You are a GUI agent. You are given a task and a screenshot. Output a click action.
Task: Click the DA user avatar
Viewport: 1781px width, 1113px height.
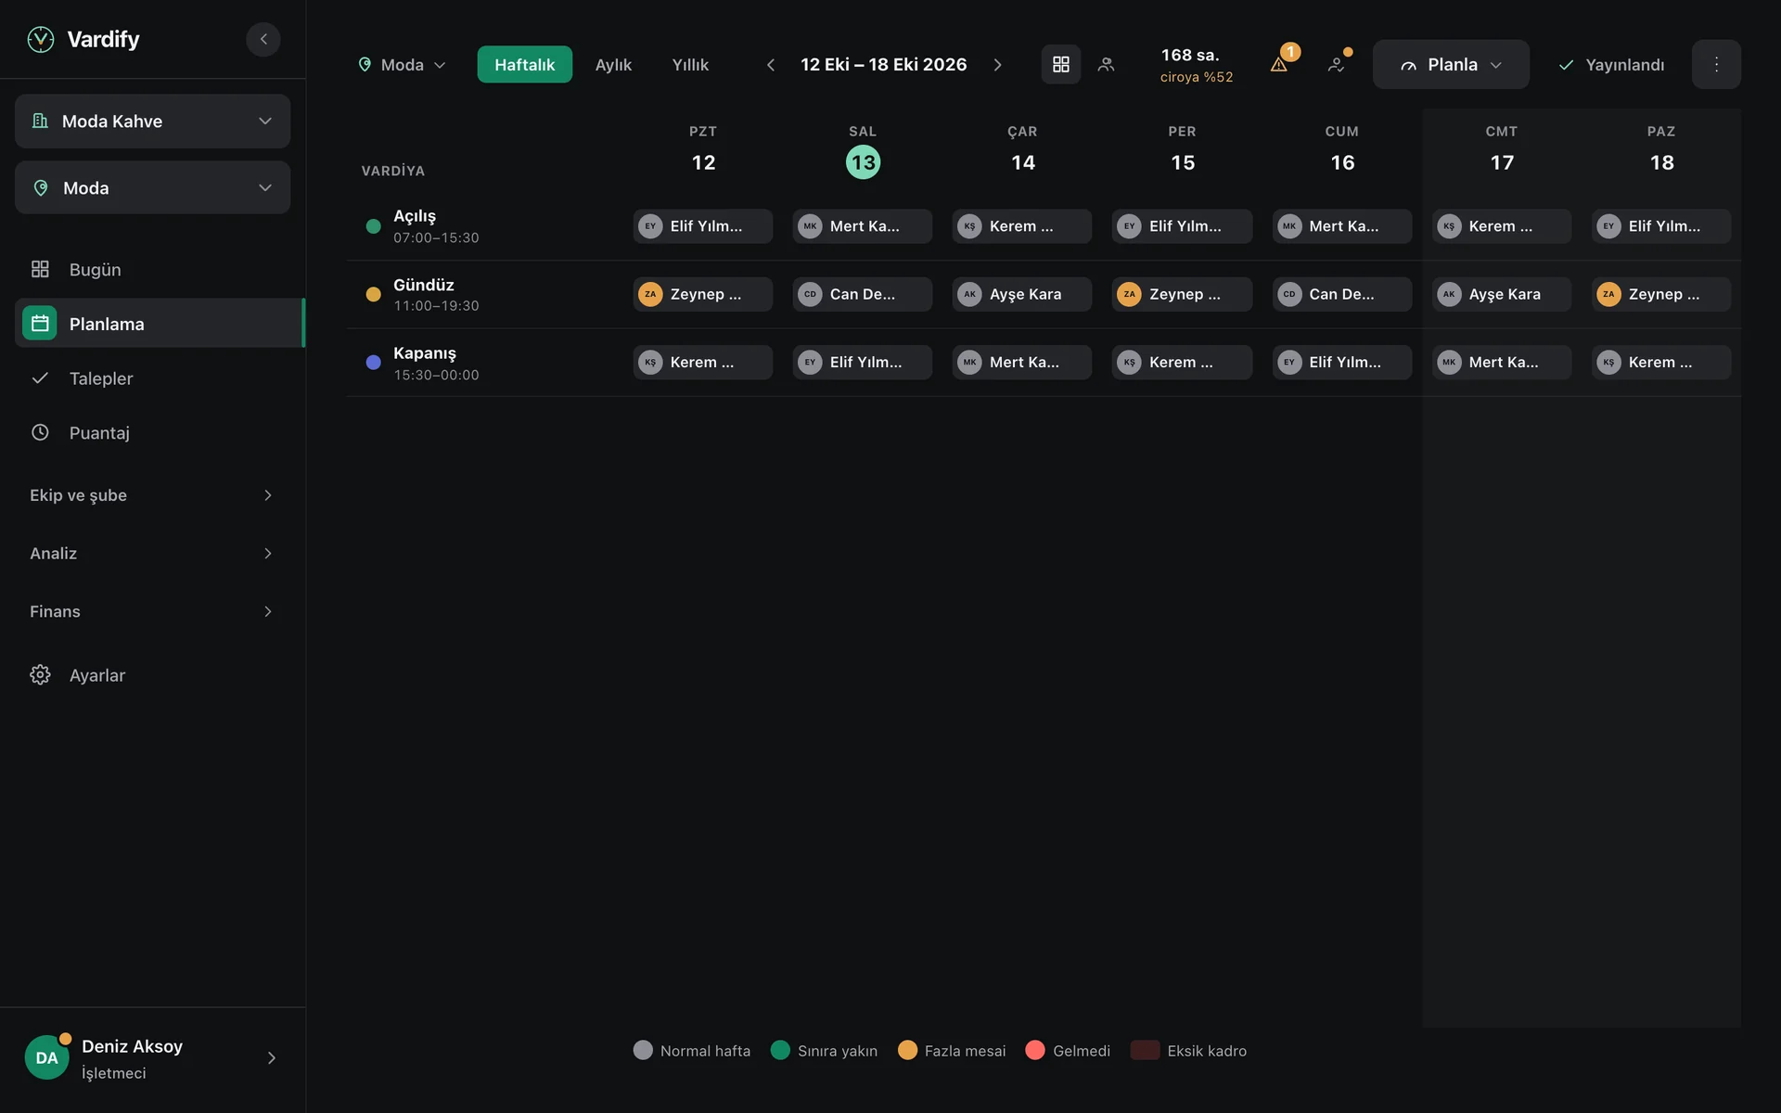[x=46, y=1057]
